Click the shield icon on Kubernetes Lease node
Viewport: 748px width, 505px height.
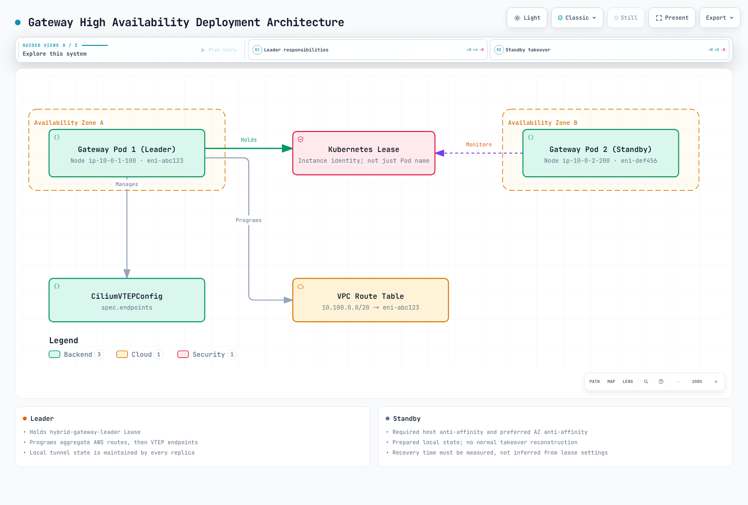click(x=301, y=139)
